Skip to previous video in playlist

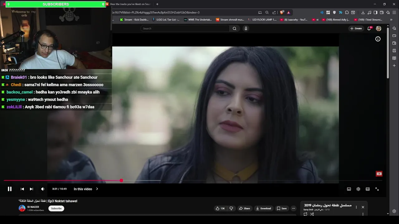(22, 189)
